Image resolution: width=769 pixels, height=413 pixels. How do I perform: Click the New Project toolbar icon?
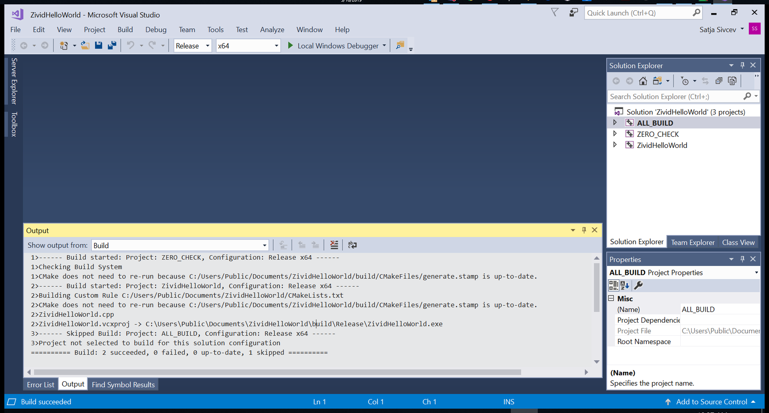(x=64, y=45)
